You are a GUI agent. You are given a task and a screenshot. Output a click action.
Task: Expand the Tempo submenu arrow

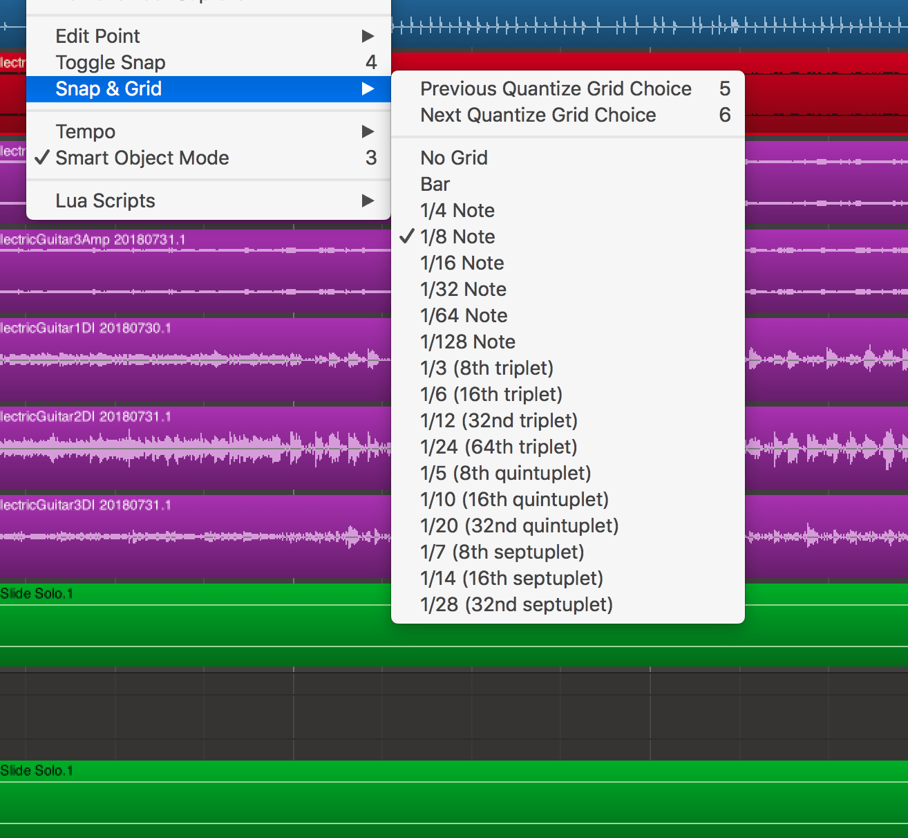368,131
